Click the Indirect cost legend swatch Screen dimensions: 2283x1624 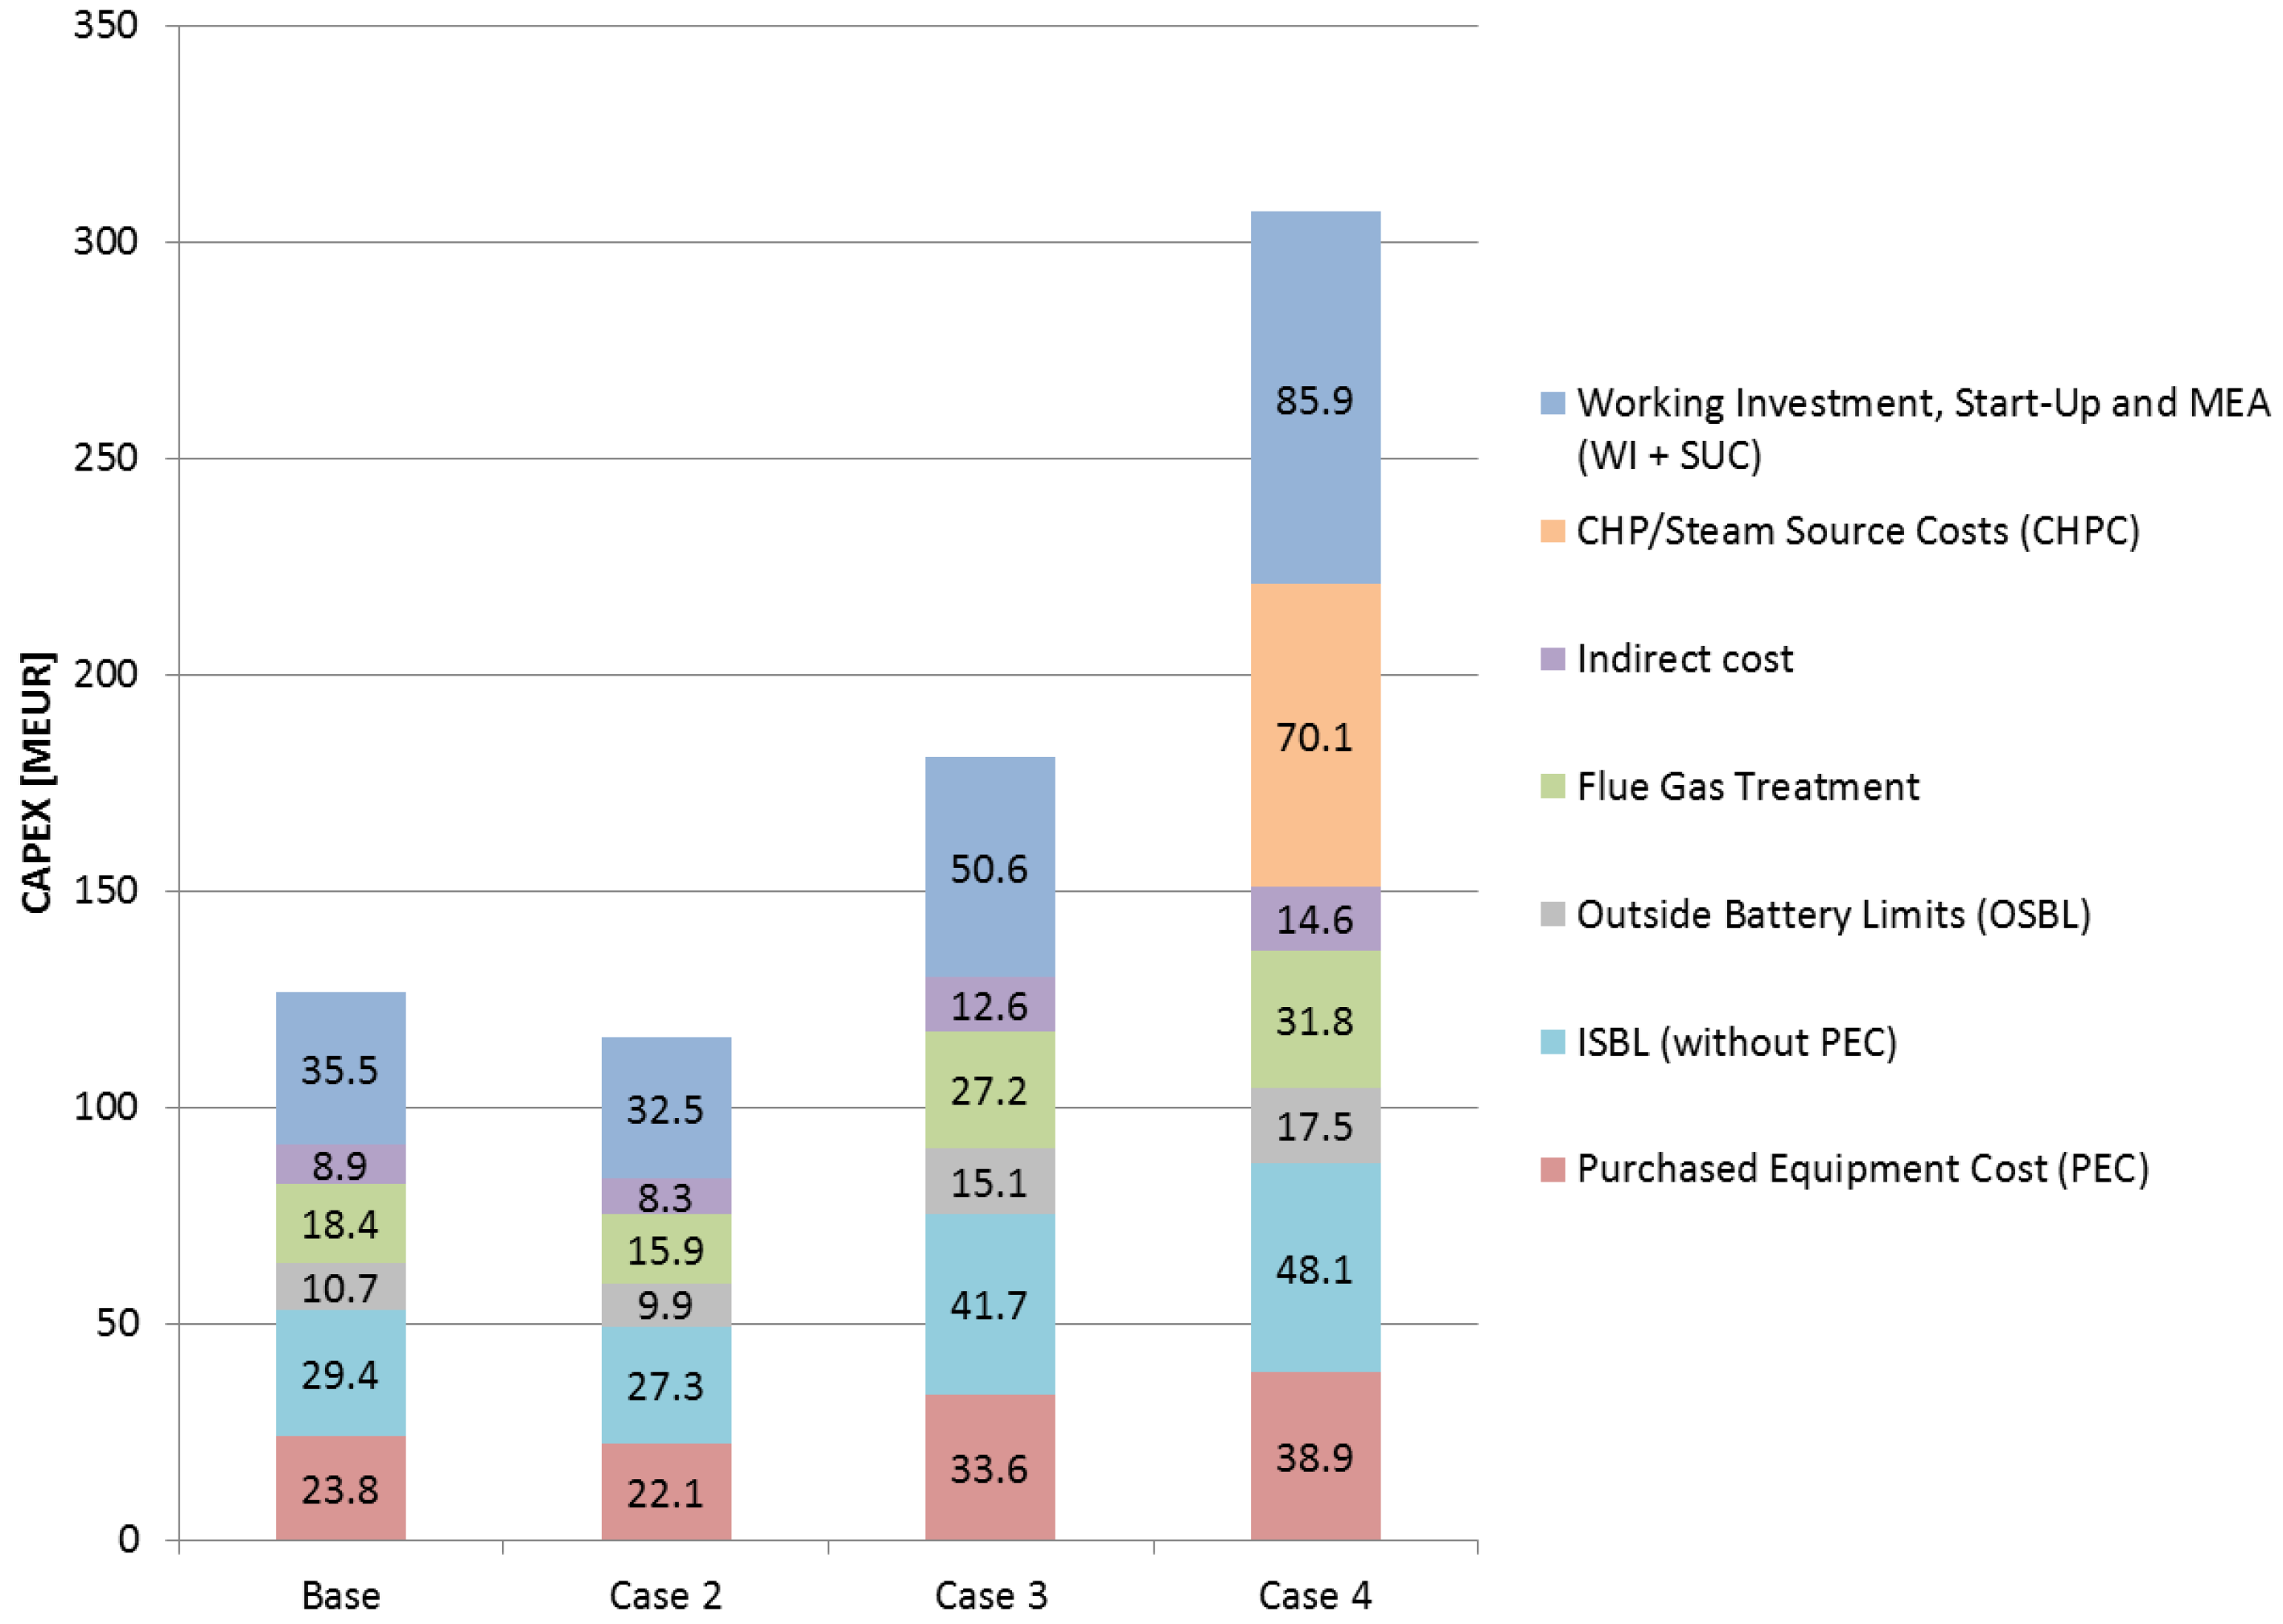tap(1552, 659)
